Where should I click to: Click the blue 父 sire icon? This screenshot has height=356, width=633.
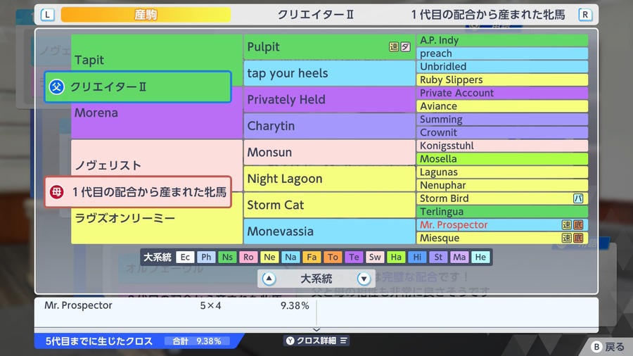(x=56, y=87)
